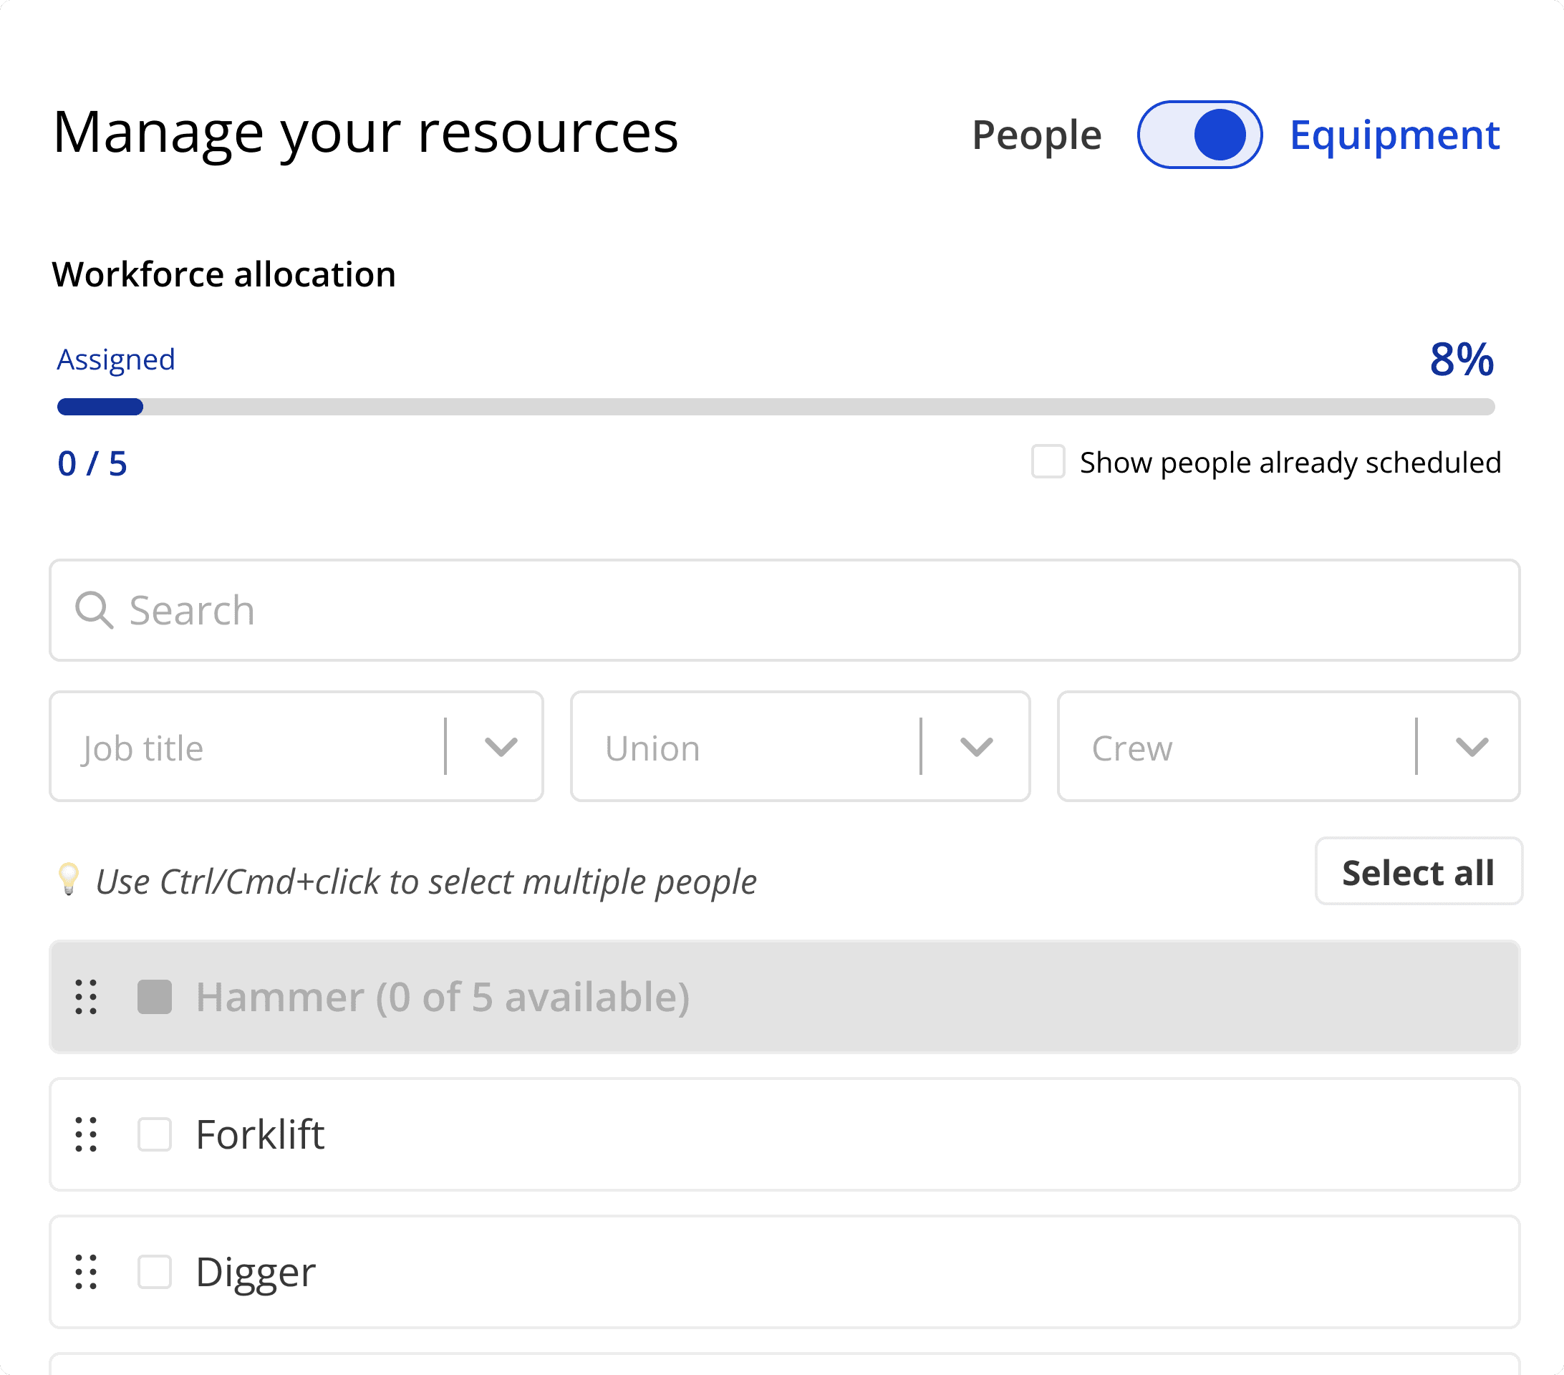This screenshot has width=1564, height=1375.
Task: Click the search magnifier icon
Action: click(94, 610)
